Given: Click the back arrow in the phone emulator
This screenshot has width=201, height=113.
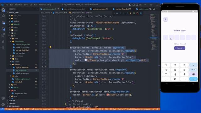Looking at the screenshot, I should click(x=166, y=19).
